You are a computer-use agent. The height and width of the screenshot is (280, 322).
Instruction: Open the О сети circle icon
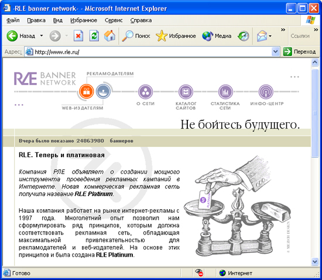[x=145, y=92]
